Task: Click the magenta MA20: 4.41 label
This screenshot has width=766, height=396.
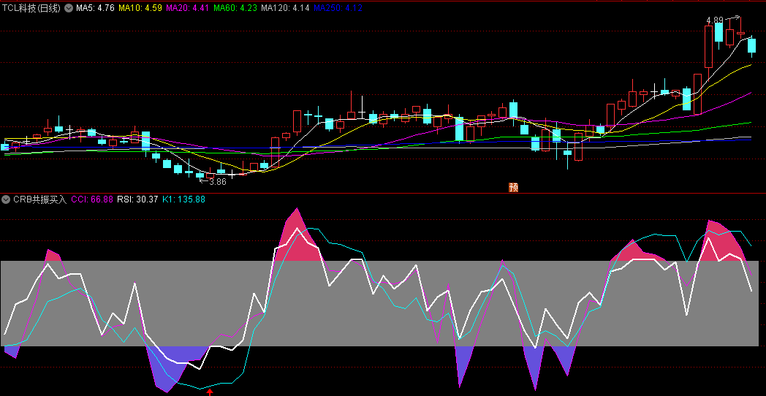Action: (188, 8)
